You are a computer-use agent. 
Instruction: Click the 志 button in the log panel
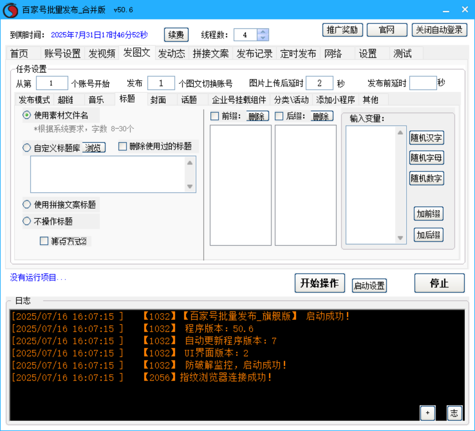454,413
